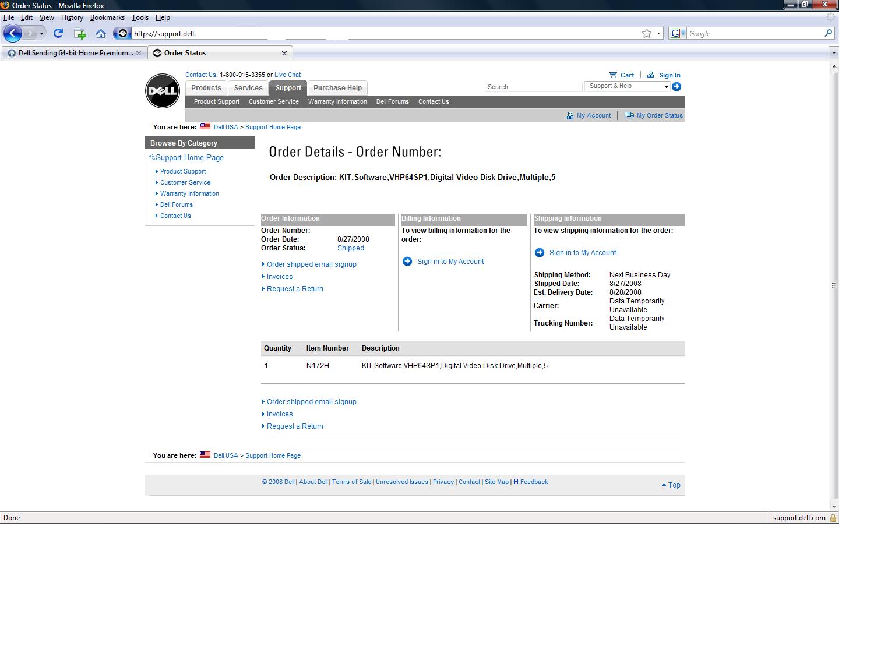Select the Services navigation tab
The width and height of the screenshot is (895, 671).
248,88
